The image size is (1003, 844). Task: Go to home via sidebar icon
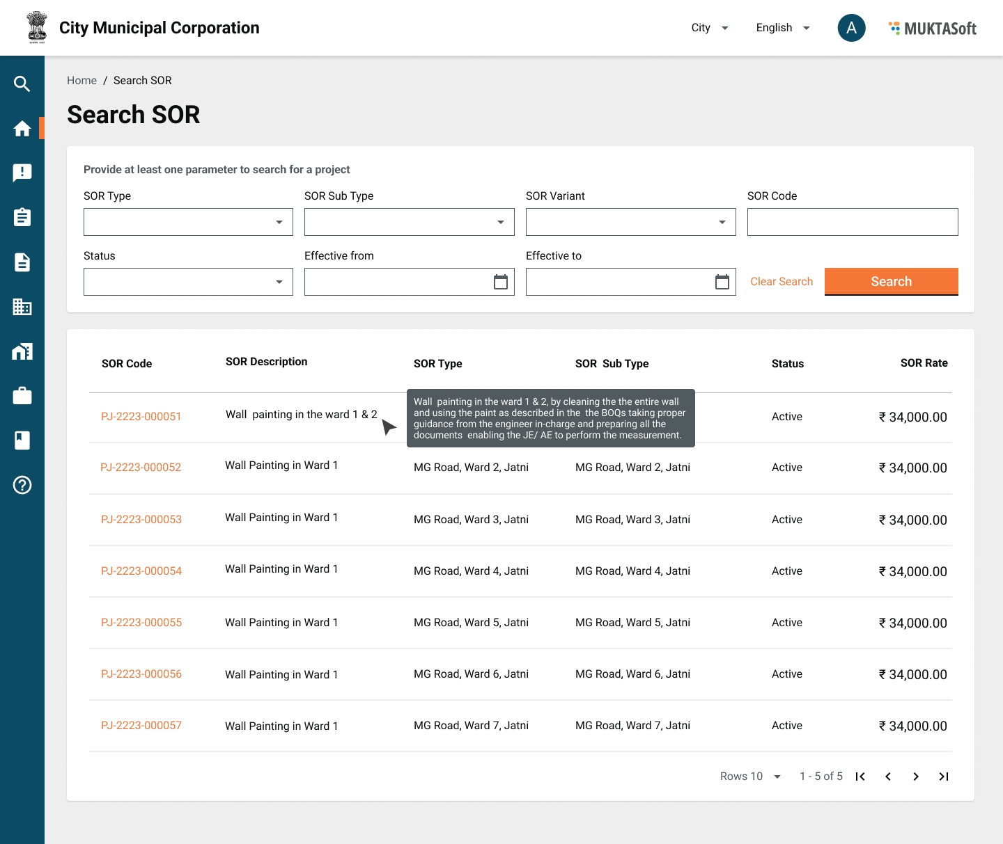coord(22,129)
